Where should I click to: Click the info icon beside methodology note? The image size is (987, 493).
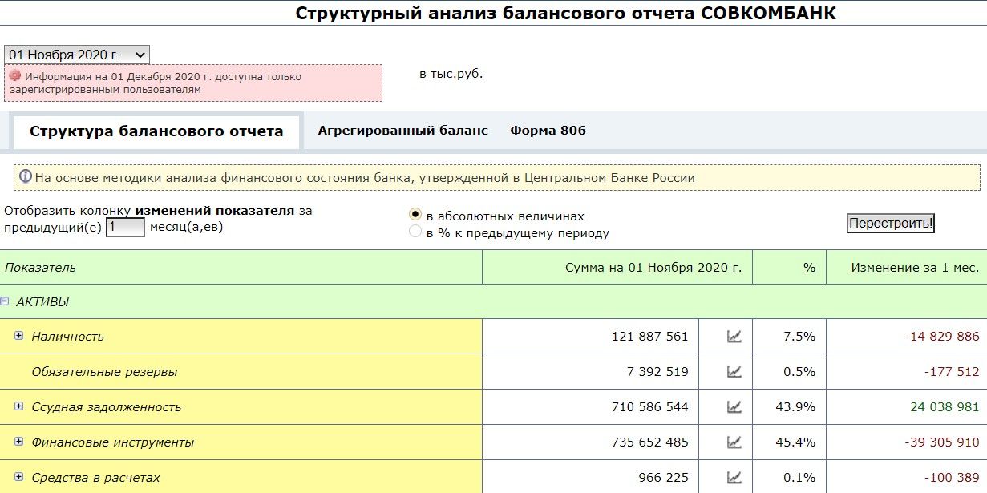point(26,176)
